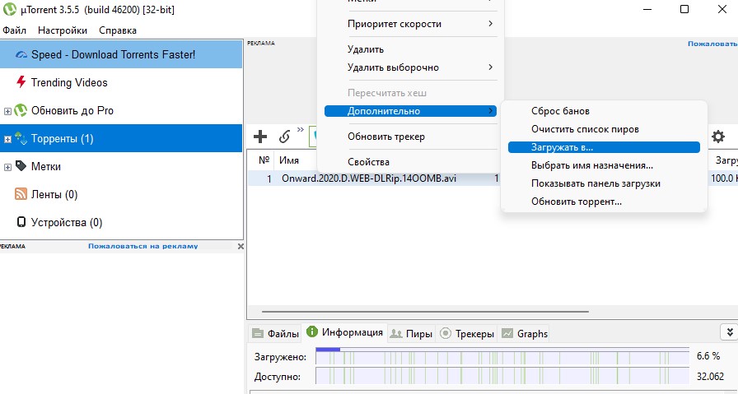Click the add torrent plus icon
Image resolution: width=738 pixels, height=394 pixels.
coord(259,137)
